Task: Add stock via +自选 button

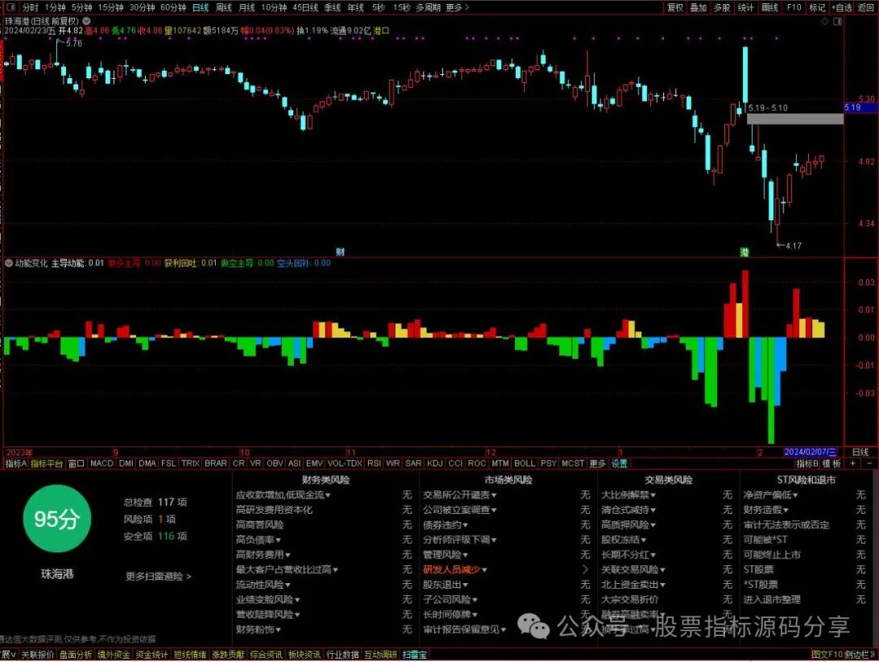Action: [x=842, y=7]
